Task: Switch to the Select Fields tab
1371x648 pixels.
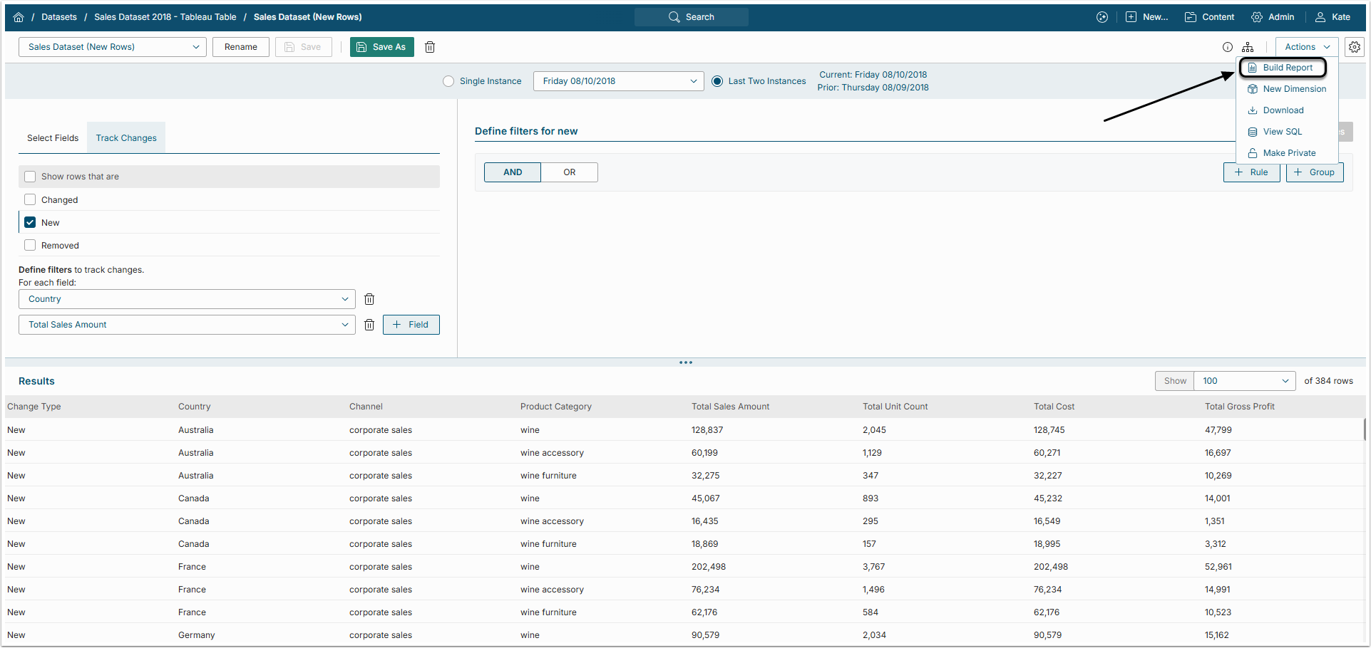Action: (x=53, y=138)
